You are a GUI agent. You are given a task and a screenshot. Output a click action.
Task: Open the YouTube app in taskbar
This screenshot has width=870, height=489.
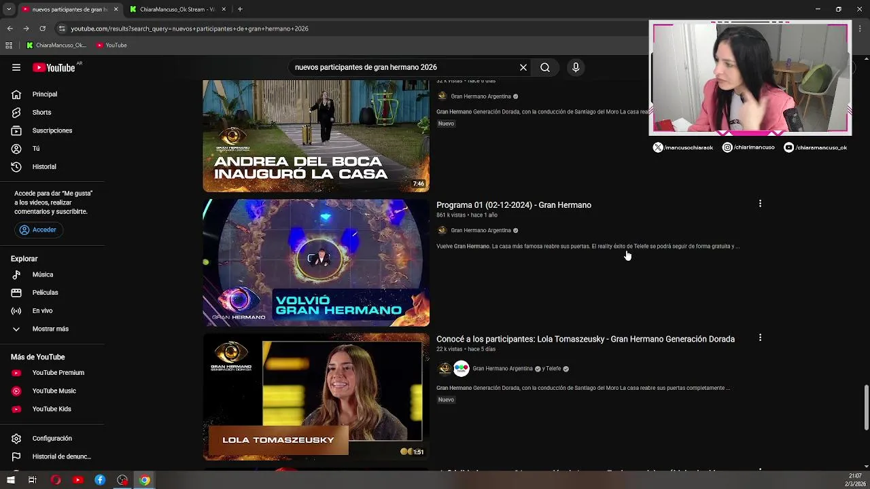[78, 480]
